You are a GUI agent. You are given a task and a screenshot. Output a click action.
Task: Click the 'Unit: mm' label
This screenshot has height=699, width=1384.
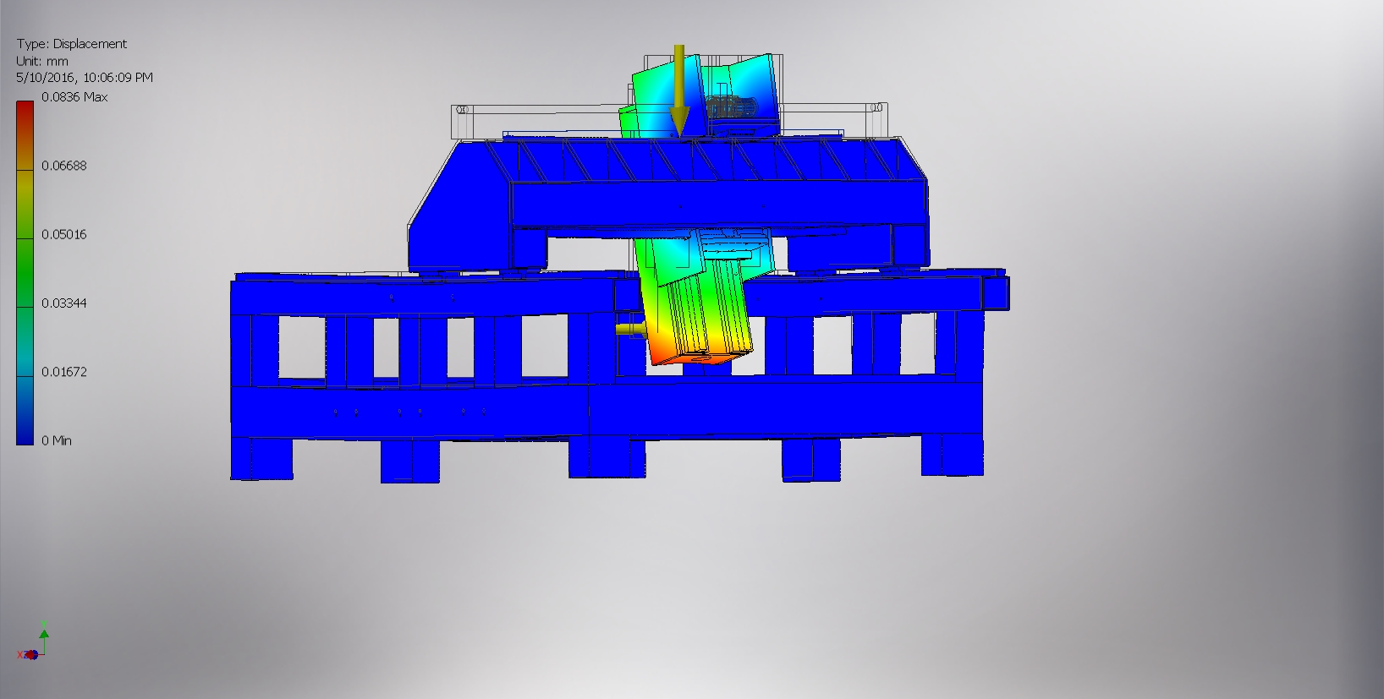tap(42, 61)
